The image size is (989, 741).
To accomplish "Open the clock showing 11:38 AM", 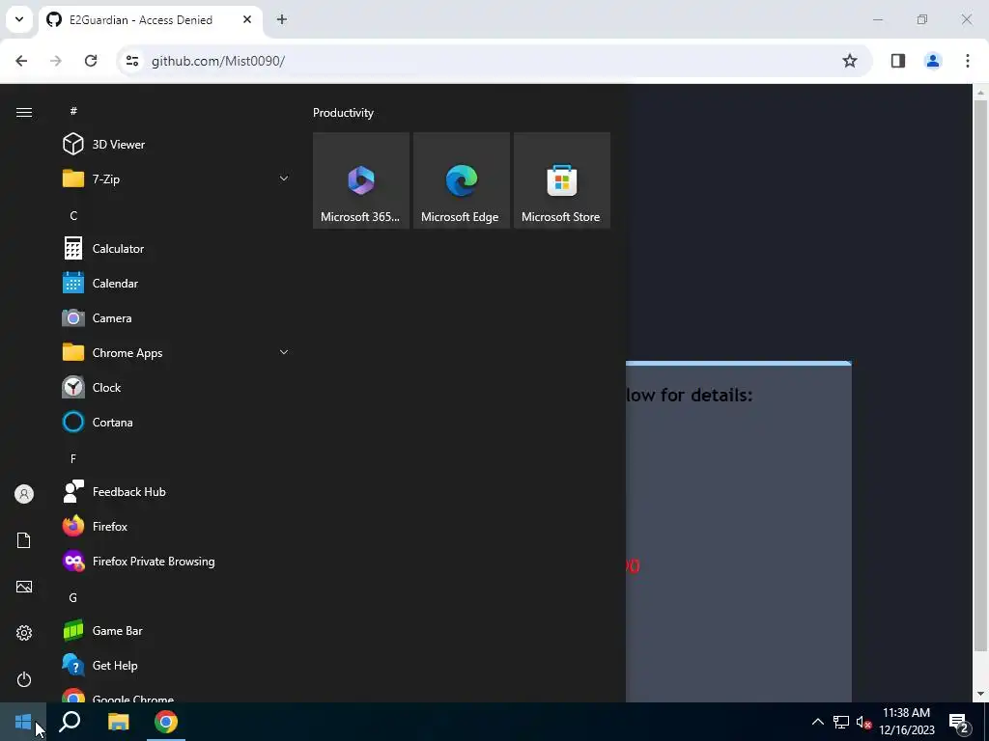I will pyautogui.click(x=906, y=722).
